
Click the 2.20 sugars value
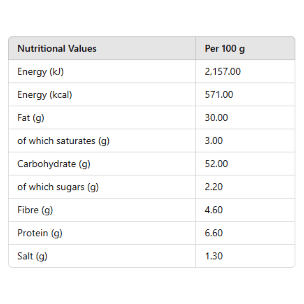coord(214,187)
